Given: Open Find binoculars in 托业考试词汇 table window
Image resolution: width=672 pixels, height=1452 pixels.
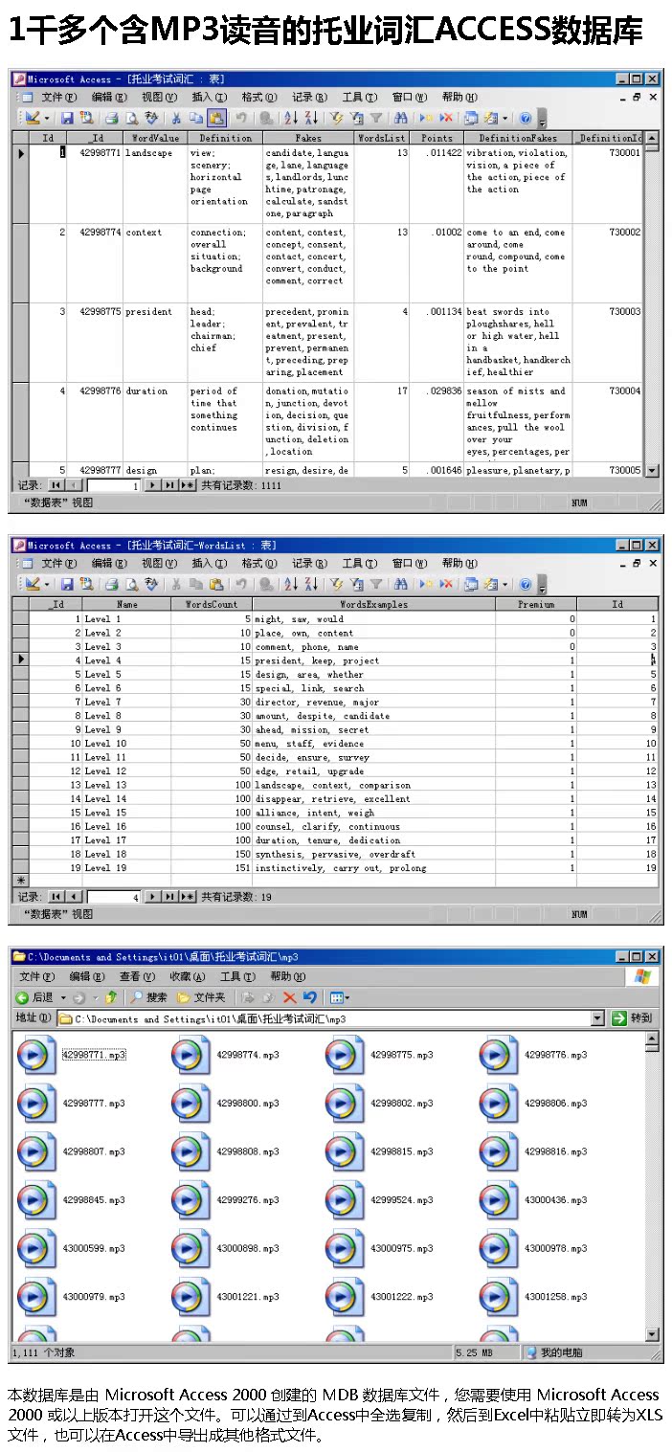Looking at the screenshot, I should pos(401,118).
